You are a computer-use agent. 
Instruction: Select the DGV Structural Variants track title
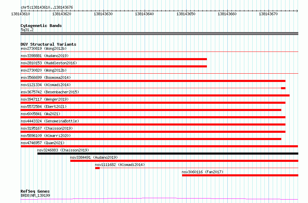click(x=48, y=44)
